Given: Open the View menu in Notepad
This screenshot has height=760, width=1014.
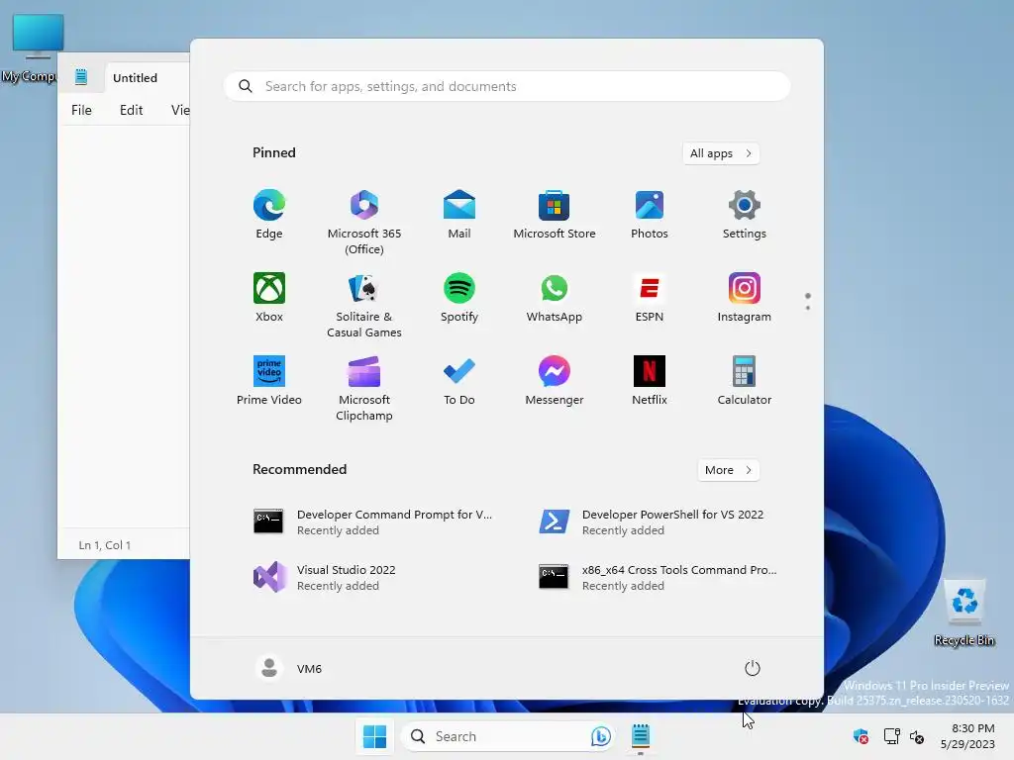Looking at the screenshot, I should (180, 110).
